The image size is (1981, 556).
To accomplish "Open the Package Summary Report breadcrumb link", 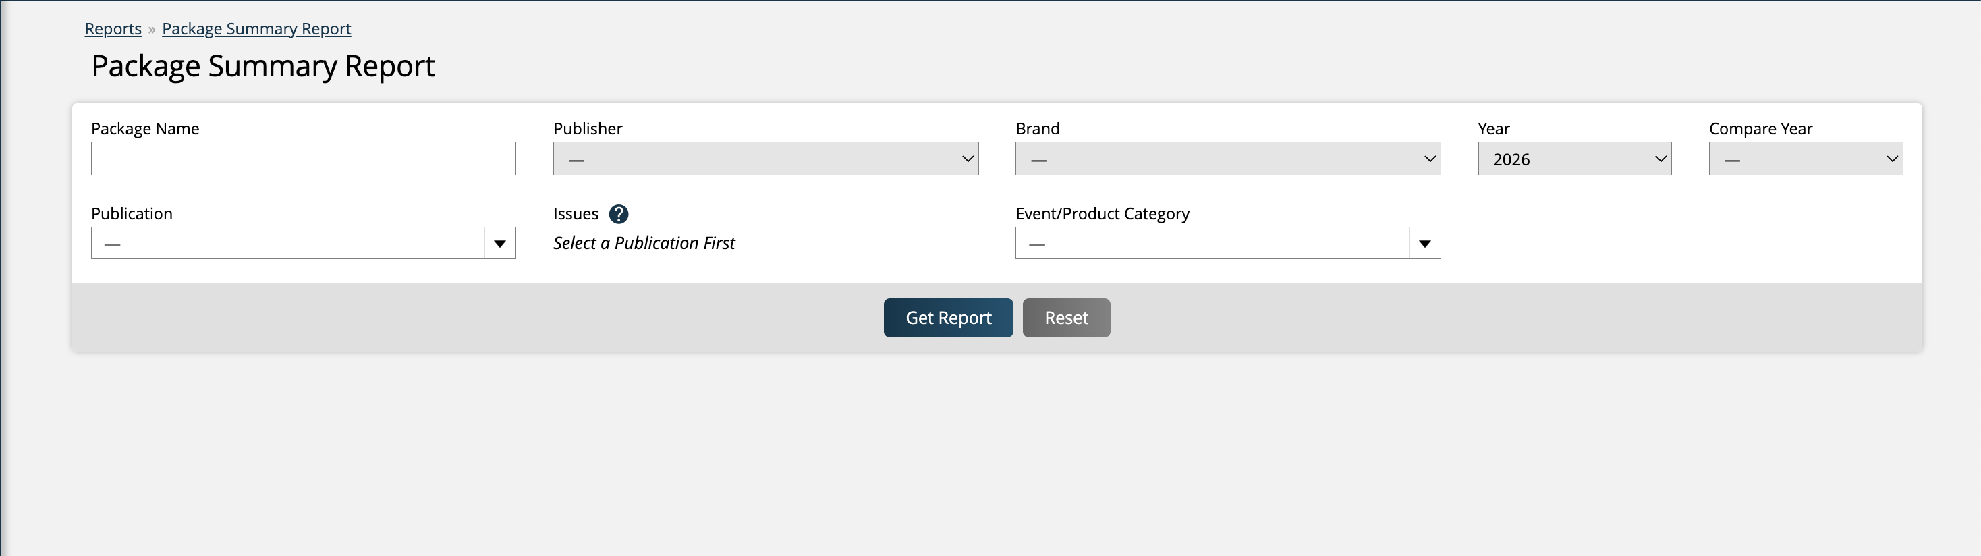I will [x=256, y=28].
